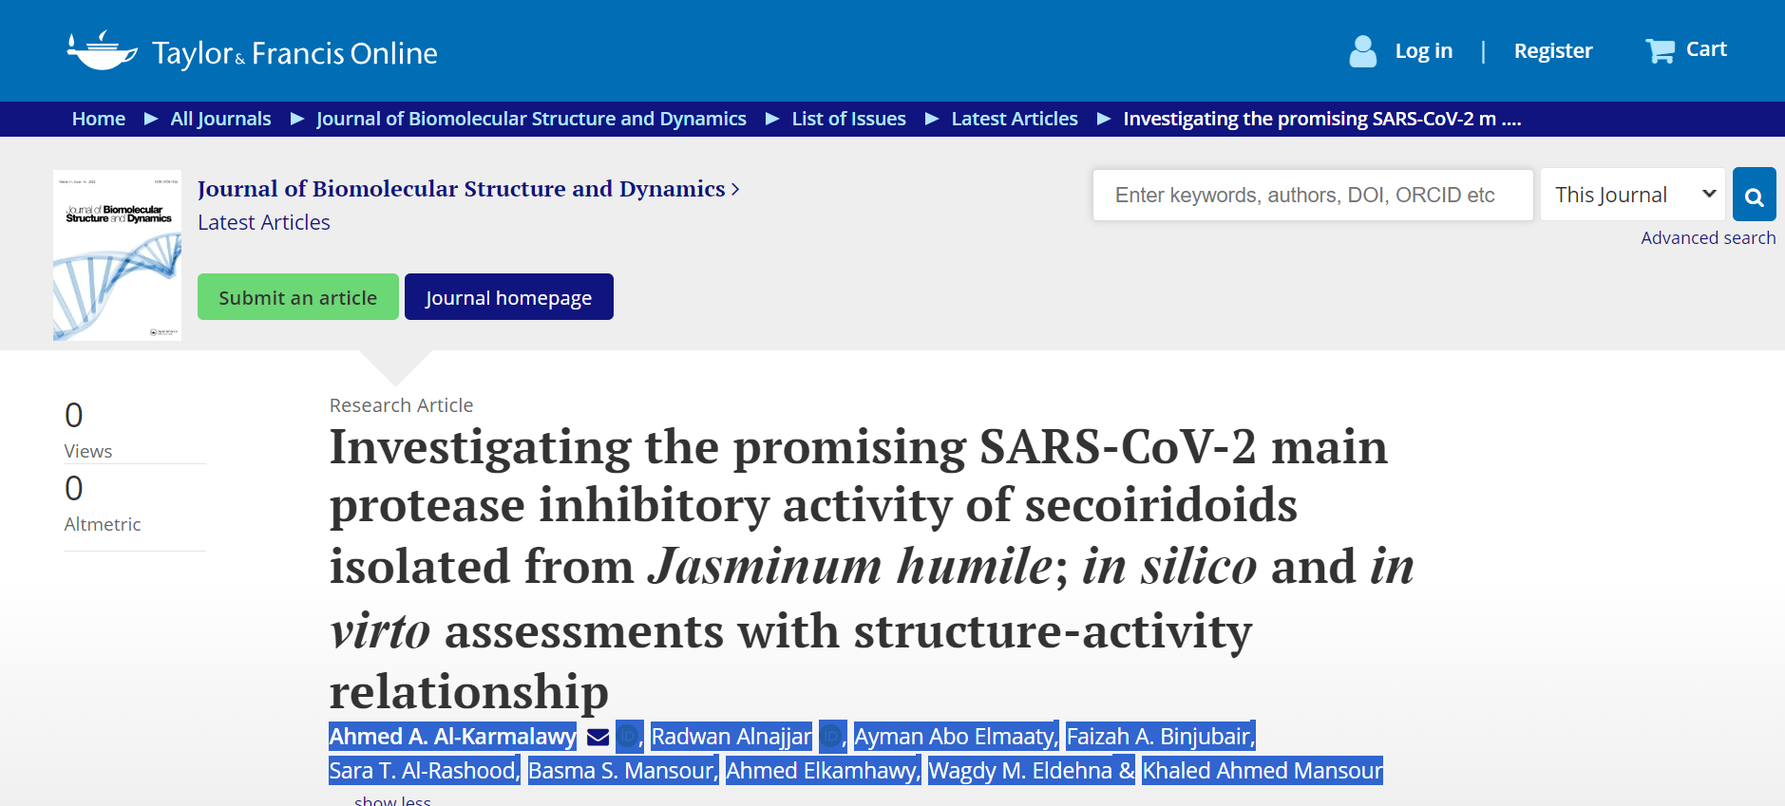Screen dimensions: 1785x806
Task: Click the user profile icon
Action: click(x=1362, y=51)
